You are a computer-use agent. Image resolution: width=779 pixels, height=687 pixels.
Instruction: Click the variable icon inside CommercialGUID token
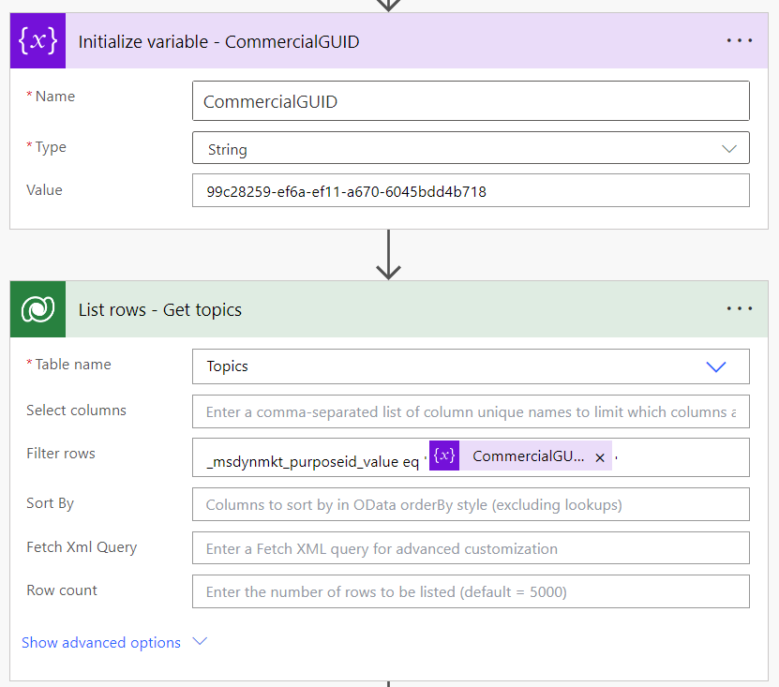point(444,456)
